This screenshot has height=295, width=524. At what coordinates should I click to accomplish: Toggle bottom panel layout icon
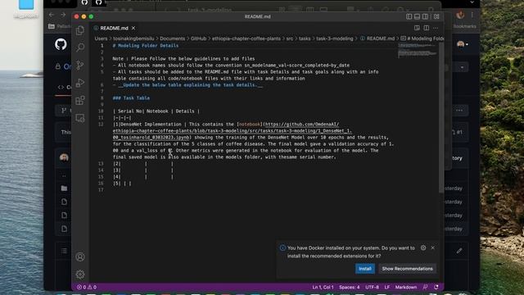[x=417, y=16]
